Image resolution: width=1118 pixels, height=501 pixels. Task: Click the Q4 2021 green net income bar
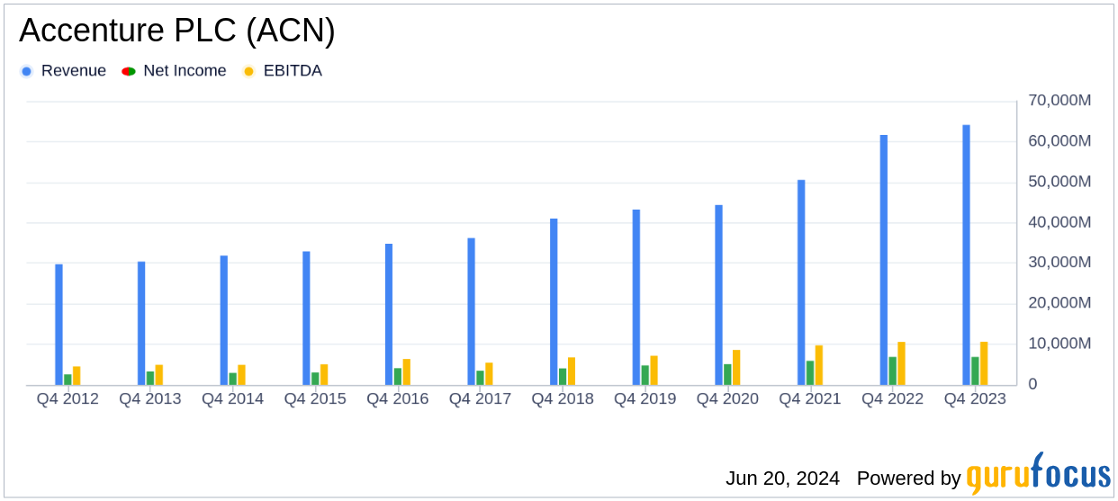pyautogui.click(x=810, y=373)
